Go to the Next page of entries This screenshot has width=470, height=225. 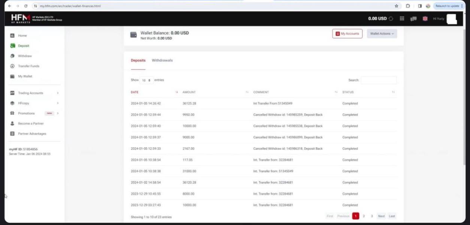pos(381,216)
